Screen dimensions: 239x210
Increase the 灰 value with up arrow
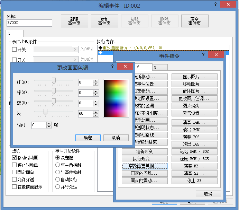[x=95, y=112]
